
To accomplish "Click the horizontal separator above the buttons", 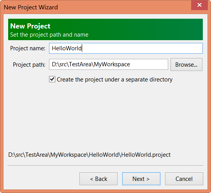I will click(105, 165).
